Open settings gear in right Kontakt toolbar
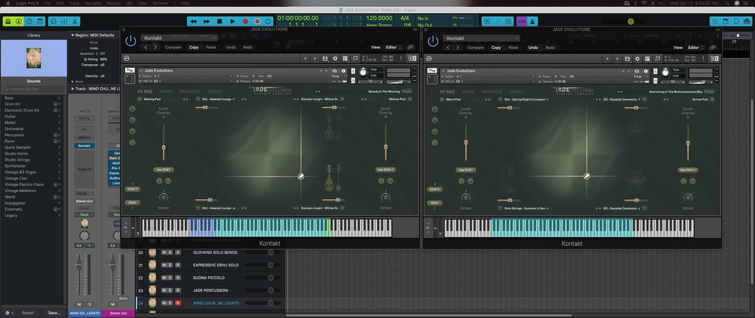The width and height of the screenshot is (755, 318). coord(637,58)
